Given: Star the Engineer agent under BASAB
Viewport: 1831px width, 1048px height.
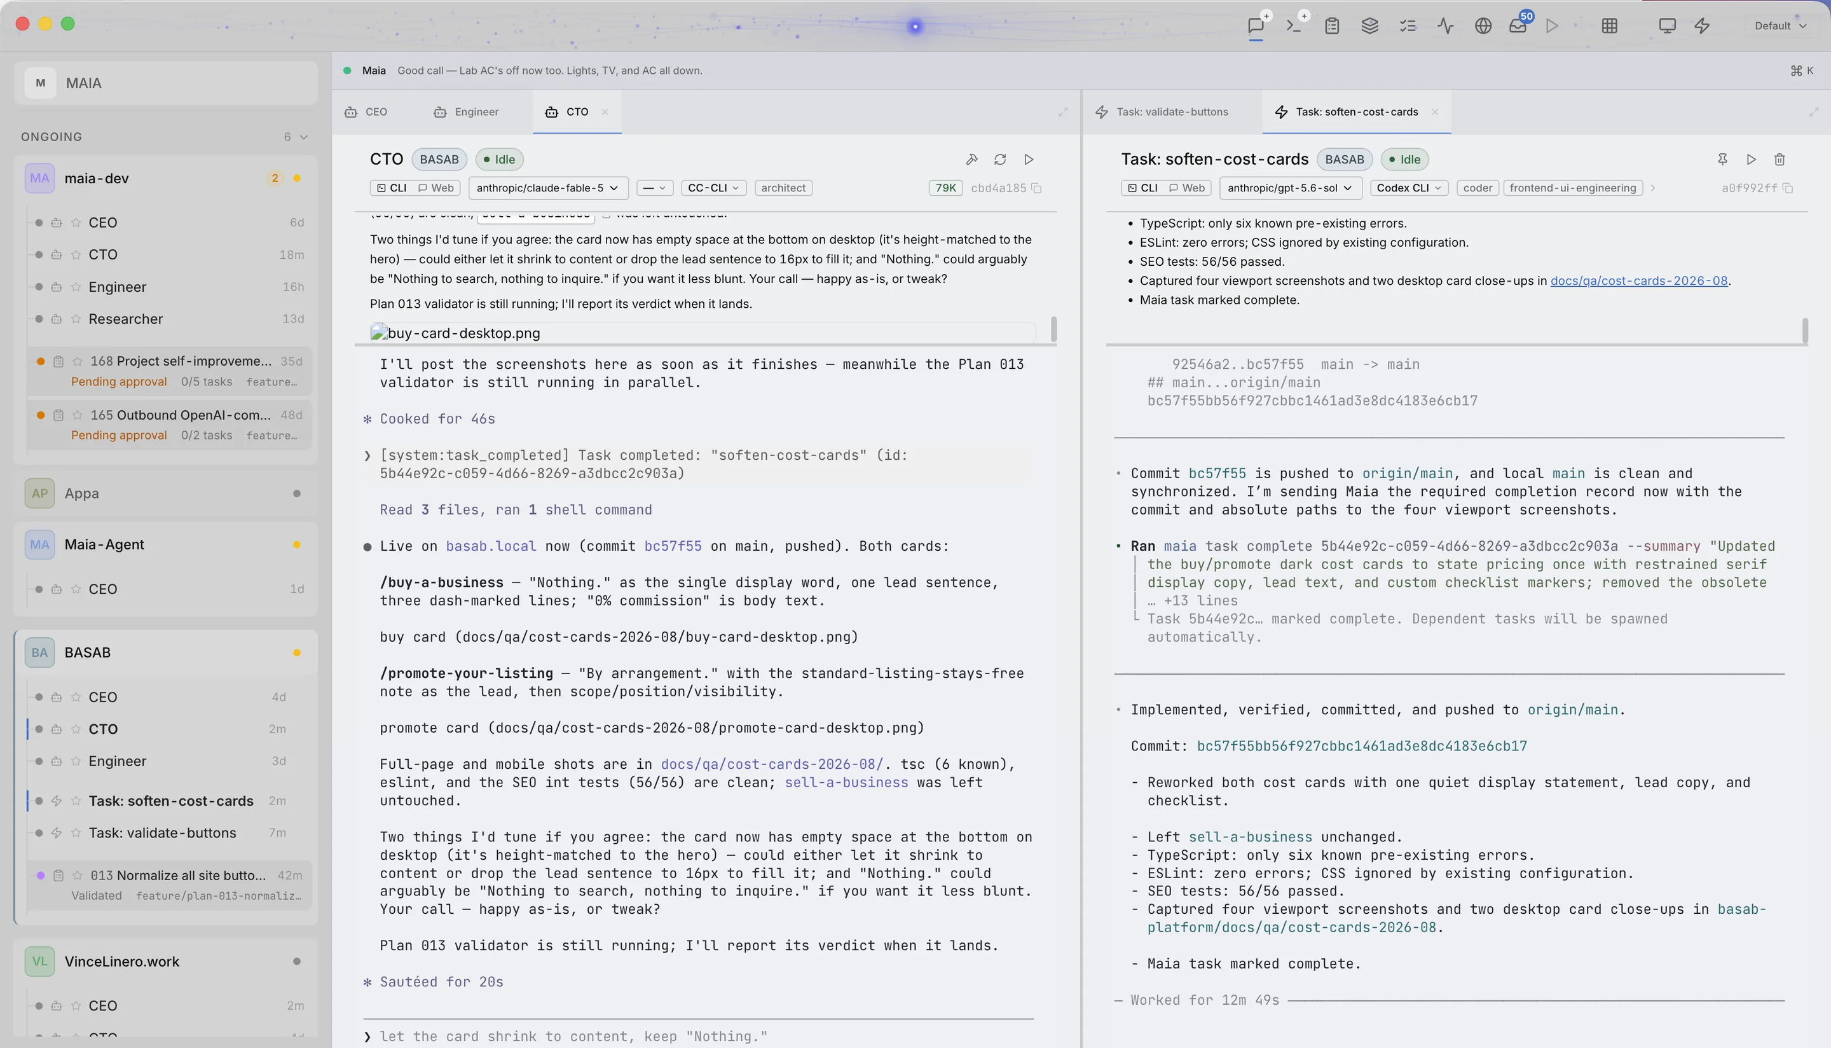Looking at the screenshot, I should tap(76, 762).
